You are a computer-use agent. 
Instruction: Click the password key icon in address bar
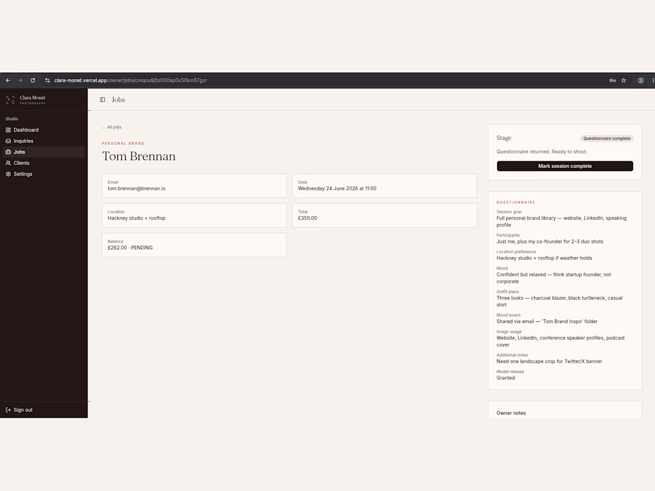tap(612, 80)
